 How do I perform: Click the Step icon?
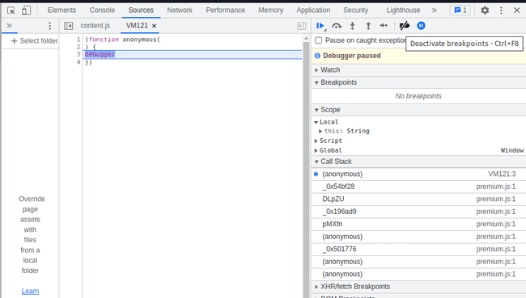tap(384, 26)
